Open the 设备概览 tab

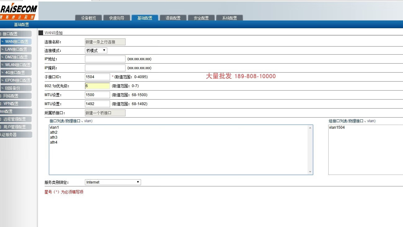tap(89, 18)
